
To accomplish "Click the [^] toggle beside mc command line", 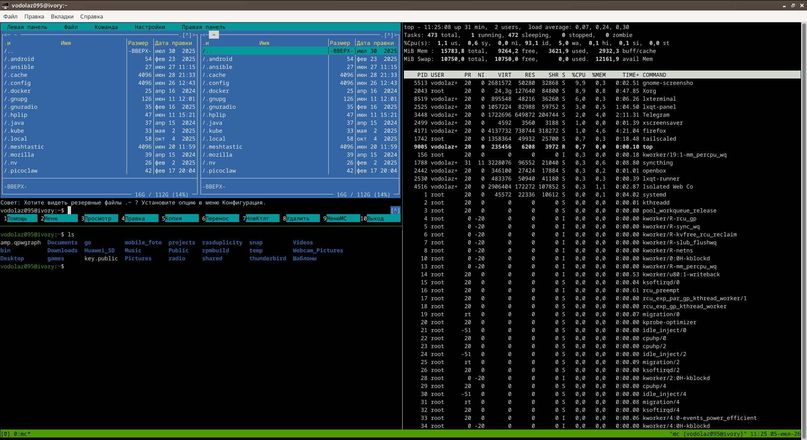I will coord(396,210).
